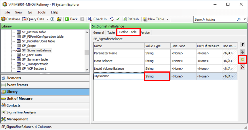
Task: Click the greyed Forward arrow icon
Action: pyautogui.click(x=82, y=19)
